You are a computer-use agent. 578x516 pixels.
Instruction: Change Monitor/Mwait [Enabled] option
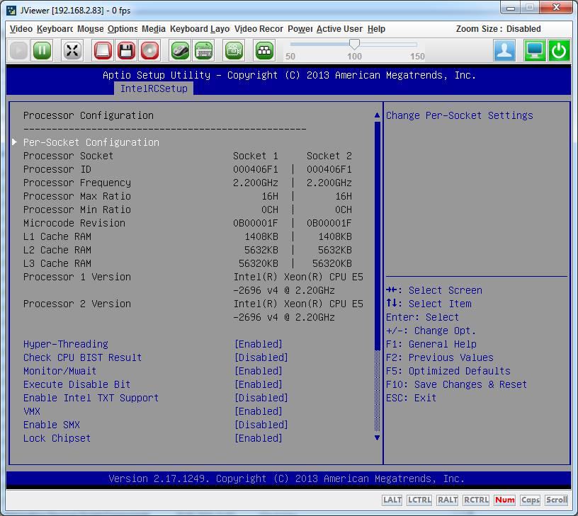coord(259,371)
